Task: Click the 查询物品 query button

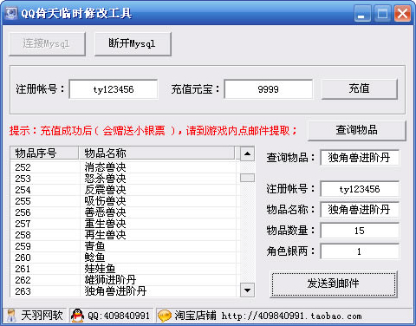Action: [x=357, y=130]
